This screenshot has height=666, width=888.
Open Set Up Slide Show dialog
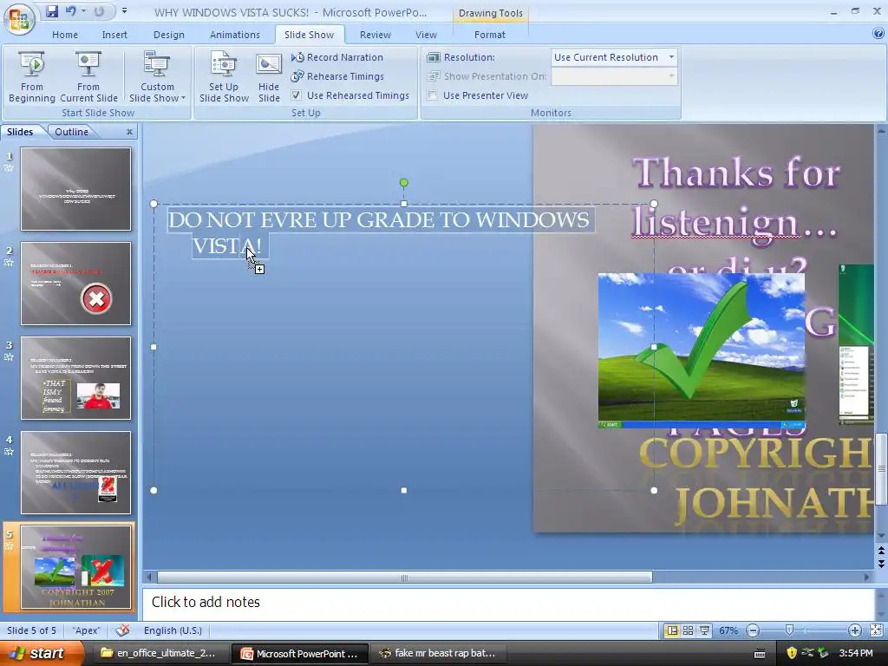click(x=224, y=77)
